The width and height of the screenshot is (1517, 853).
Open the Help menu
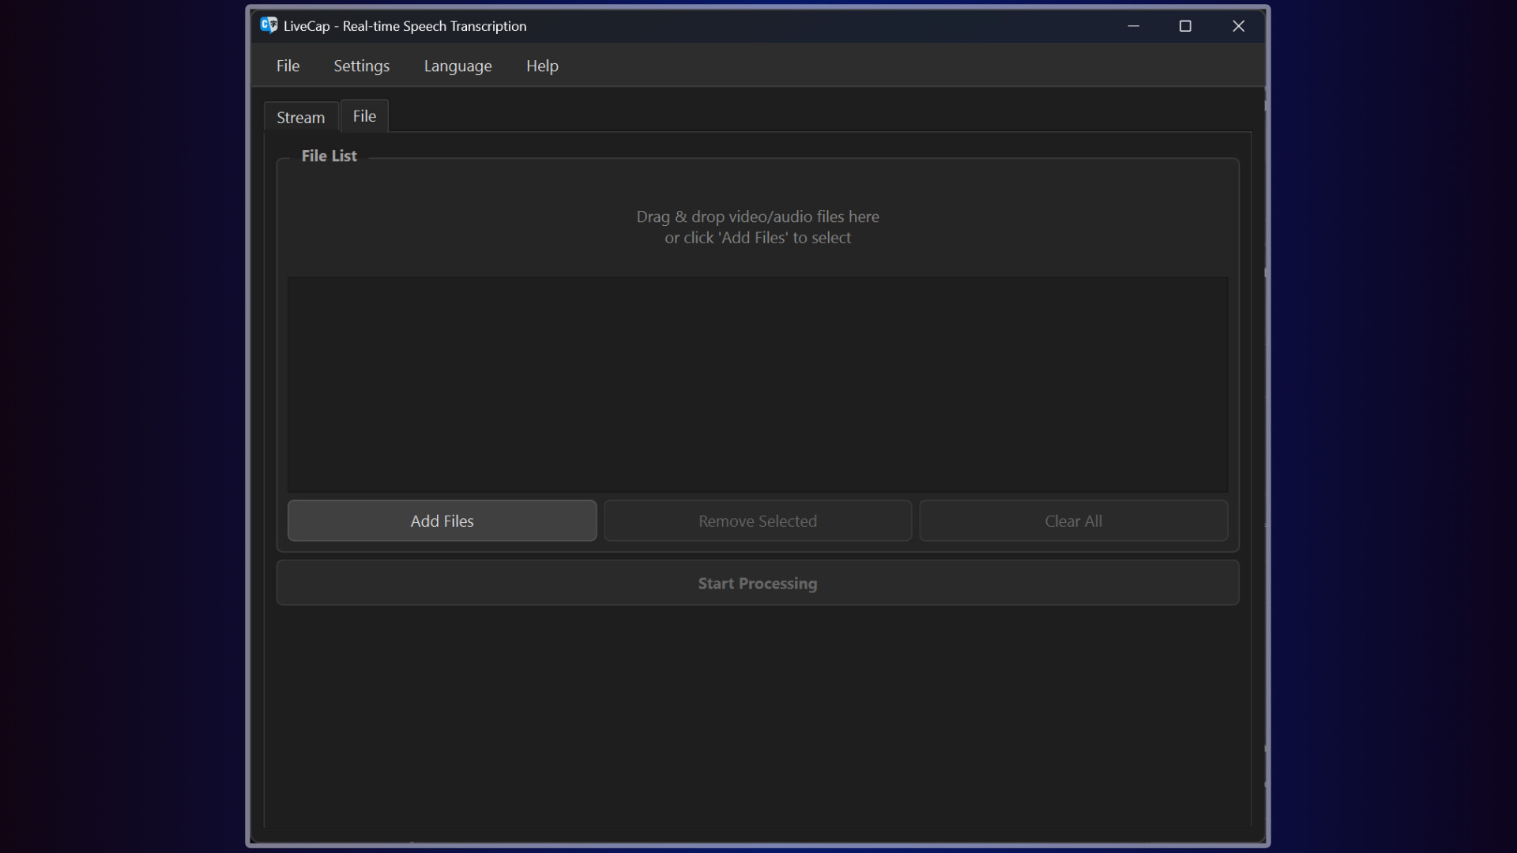(x=541, y=66)
